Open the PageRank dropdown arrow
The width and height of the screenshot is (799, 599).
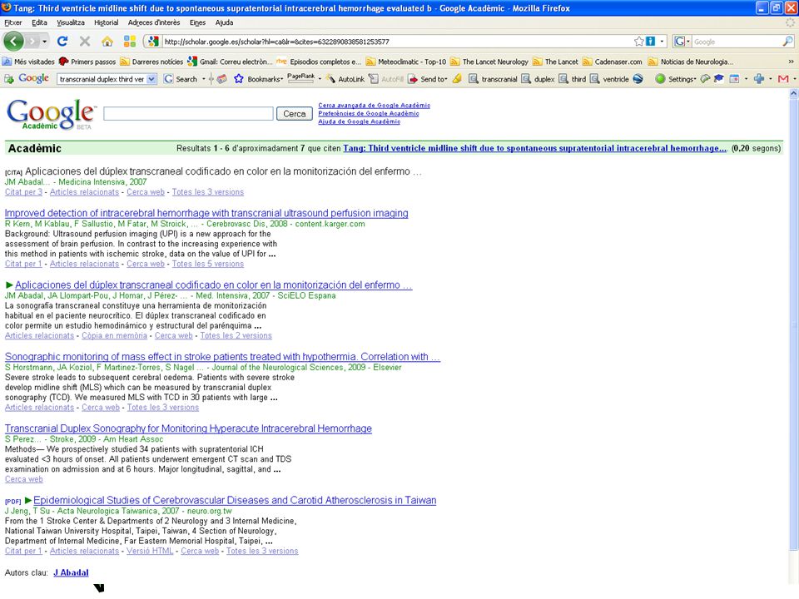[x=320, y=79]
